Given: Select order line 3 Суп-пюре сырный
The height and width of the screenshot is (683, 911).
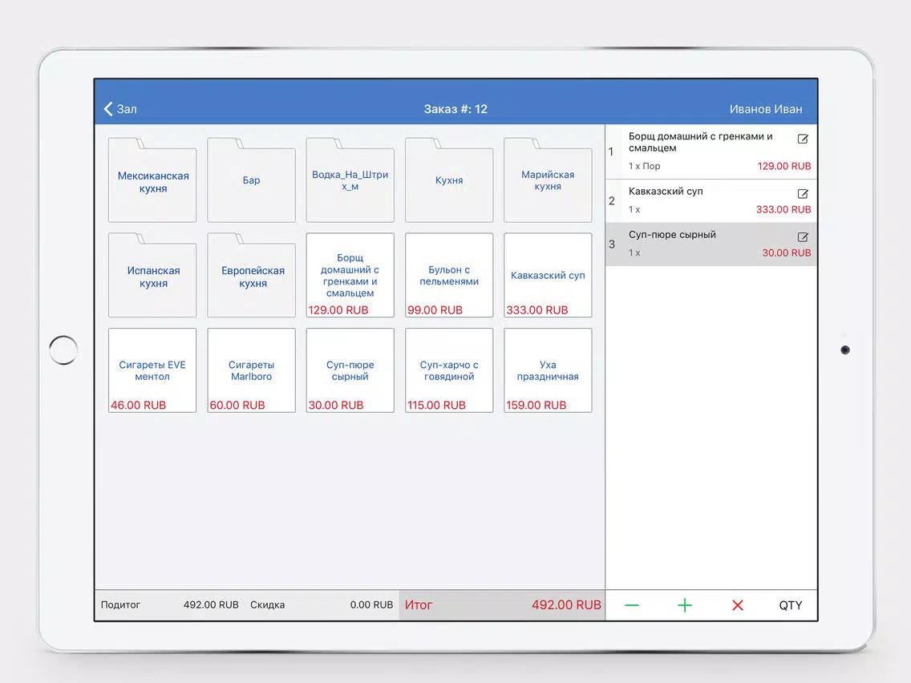Looking at the screenshot, I should coord(711,245).
